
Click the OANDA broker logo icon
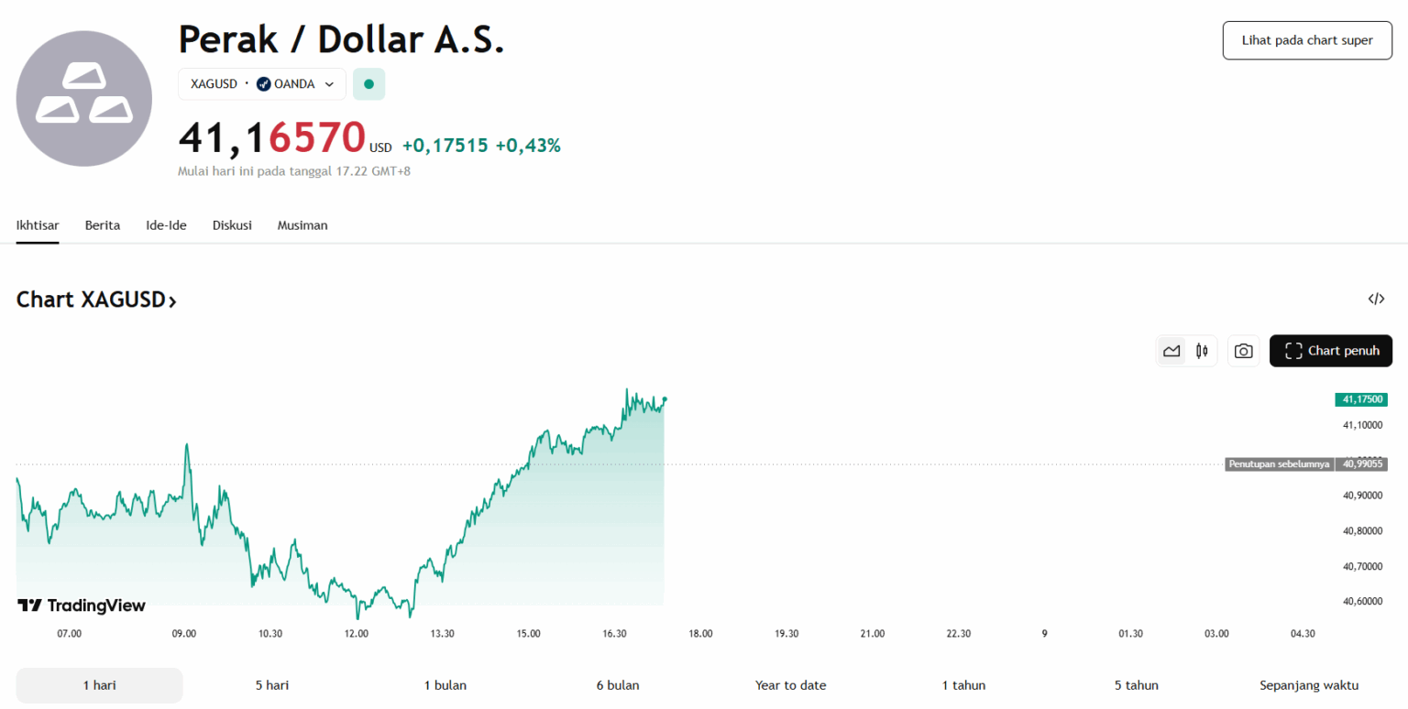click(x=263, y=84)
